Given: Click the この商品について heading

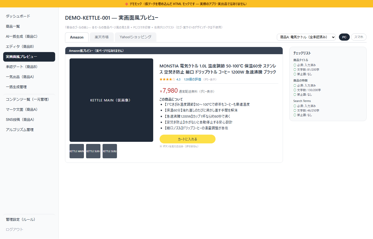Looking at the screenshot, I should [171, 99].
